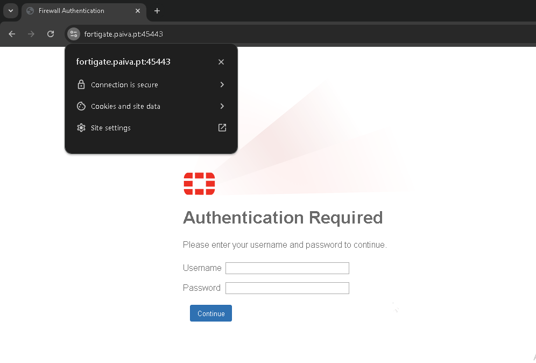The image size is (536, 363).
Task: Click the red Fortinet logo
Action: 199,184
